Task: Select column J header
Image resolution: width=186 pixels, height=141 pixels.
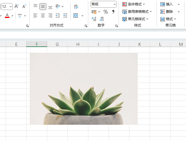Action: 119,44
